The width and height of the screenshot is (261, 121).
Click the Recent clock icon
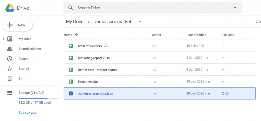pyautogui.click(x=10, y=59)
